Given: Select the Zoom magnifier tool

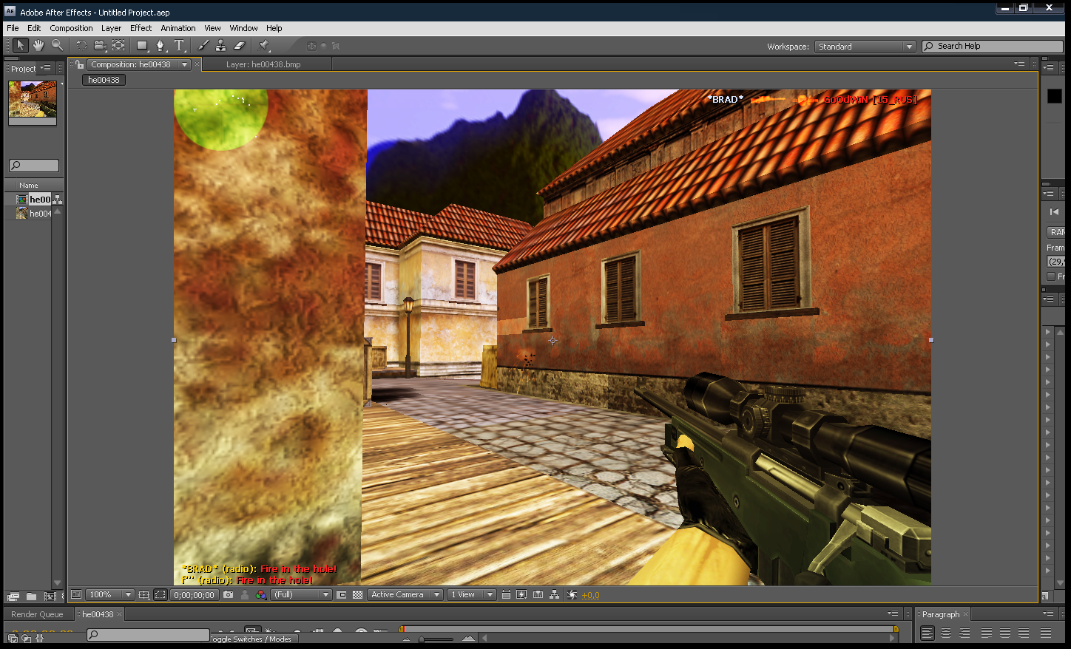Looking at the screenshot, I should [57, 46].
